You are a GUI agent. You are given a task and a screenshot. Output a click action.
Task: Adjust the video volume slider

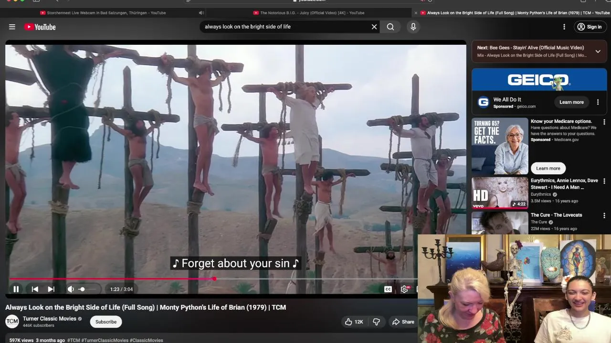click(x=87, y=289)
